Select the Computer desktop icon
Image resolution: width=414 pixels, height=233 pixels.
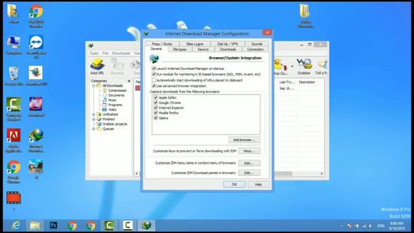coord(14,45)
